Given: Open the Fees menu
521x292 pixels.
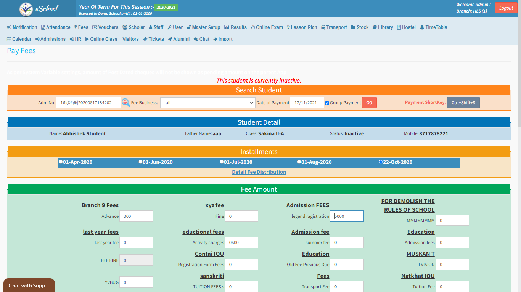Looking at the screenshot, I should [81, 27].
